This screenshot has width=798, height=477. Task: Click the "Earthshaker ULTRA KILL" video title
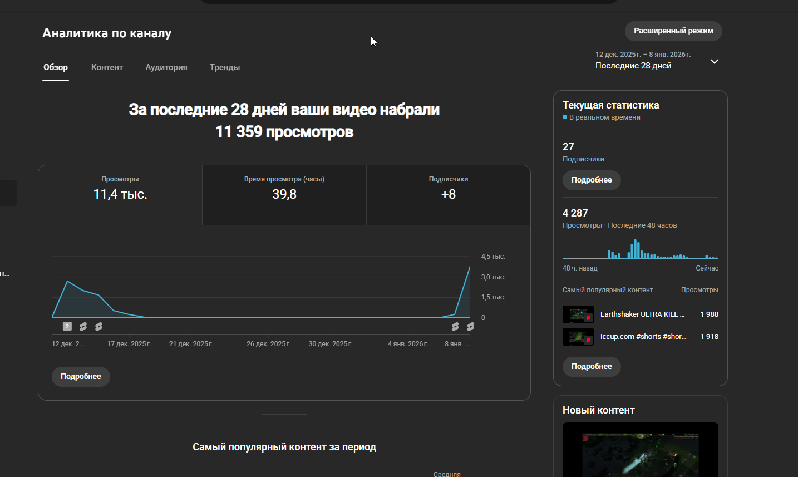[642, 314]
